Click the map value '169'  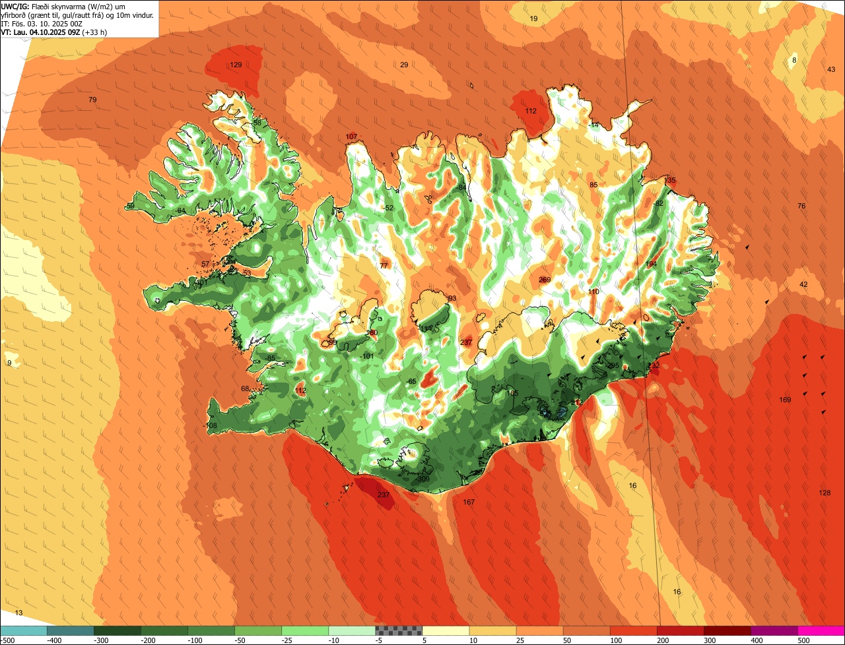click(x=785, y=400)
